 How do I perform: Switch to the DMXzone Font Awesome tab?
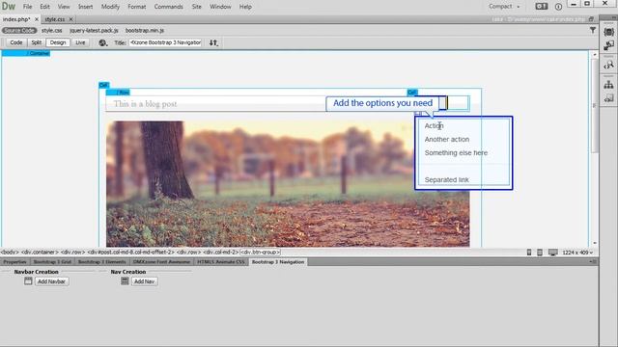click(161, 261)
